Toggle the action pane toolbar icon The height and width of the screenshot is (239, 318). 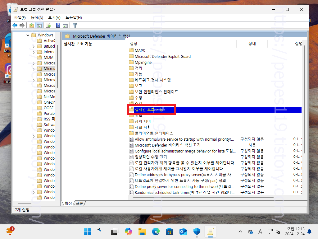[65, 26]
